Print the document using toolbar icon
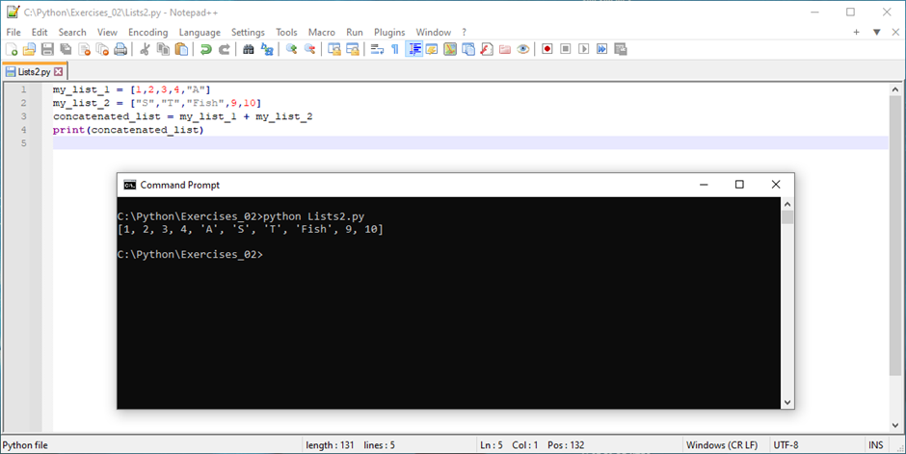The width and height of the screenshot is (906, 454). (x=120, y=50)
